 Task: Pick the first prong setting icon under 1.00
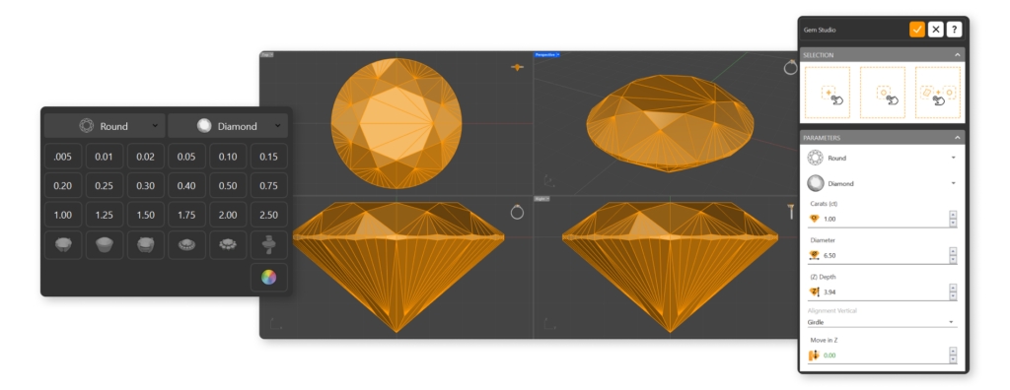(x=63, y=244)
